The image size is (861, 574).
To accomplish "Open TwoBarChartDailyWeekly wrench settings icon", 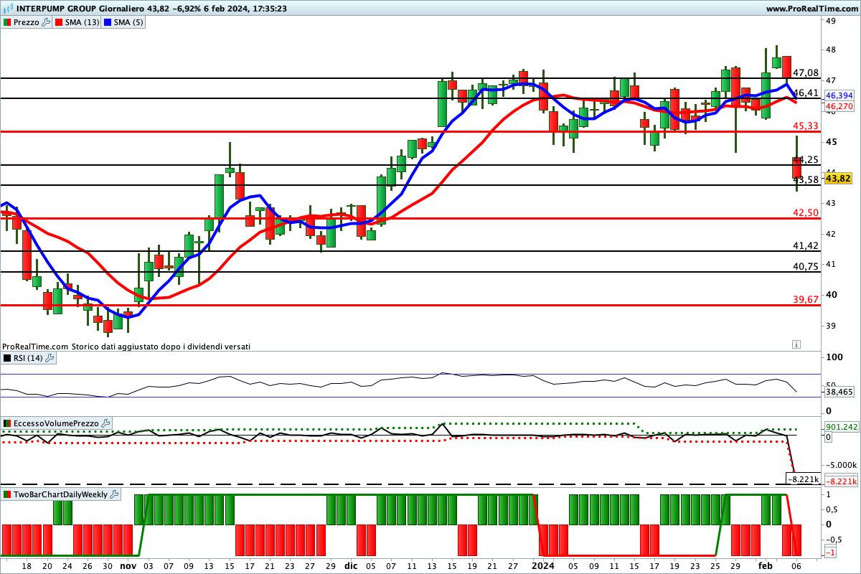I will (x=116, y=494).
